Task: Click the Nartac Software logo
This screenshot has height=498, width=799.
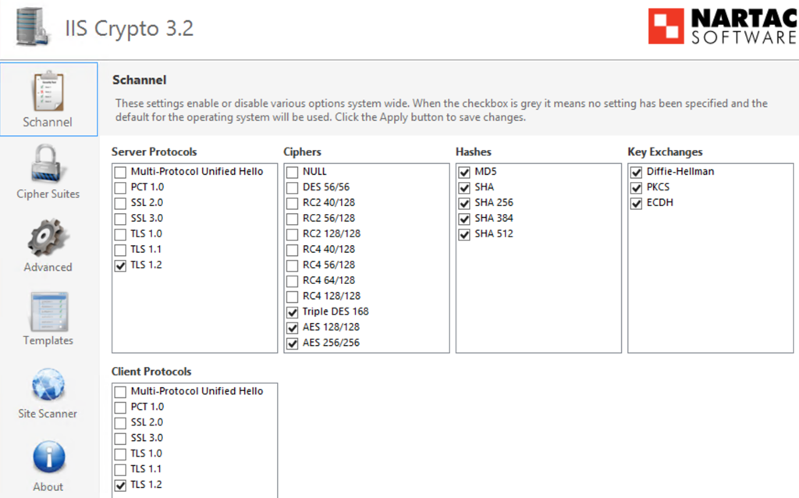Action: tap(722, 27)
